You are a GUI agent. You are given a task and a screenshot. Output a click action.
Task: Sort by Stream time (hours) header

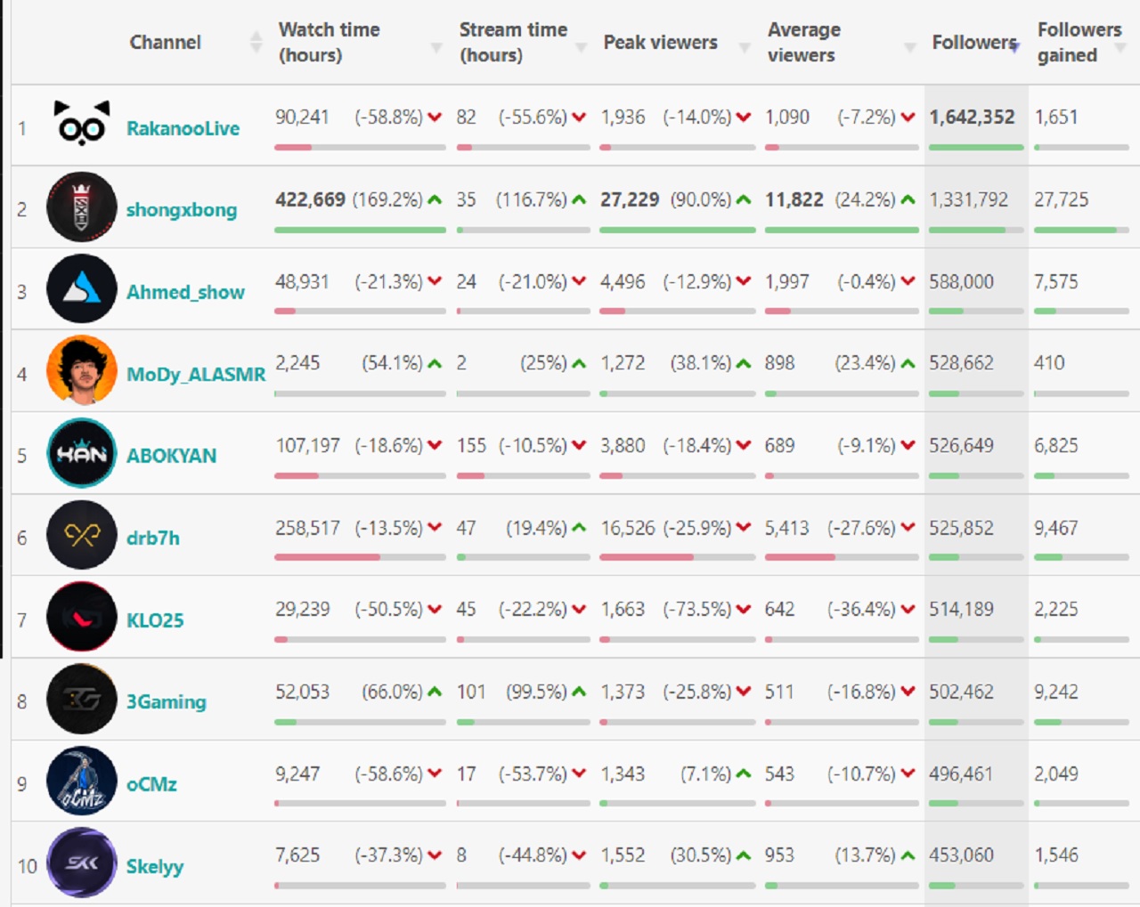point(513,42)
